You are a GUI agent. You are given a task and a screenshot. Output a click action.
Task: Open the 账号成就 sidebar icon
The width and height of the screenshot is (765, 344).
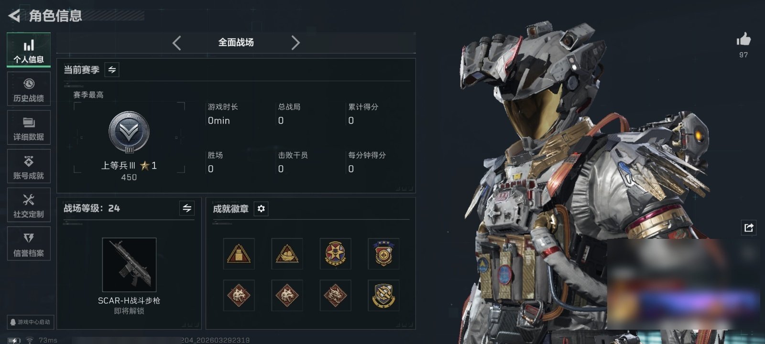pyautogui.click(x=29, y=166)
